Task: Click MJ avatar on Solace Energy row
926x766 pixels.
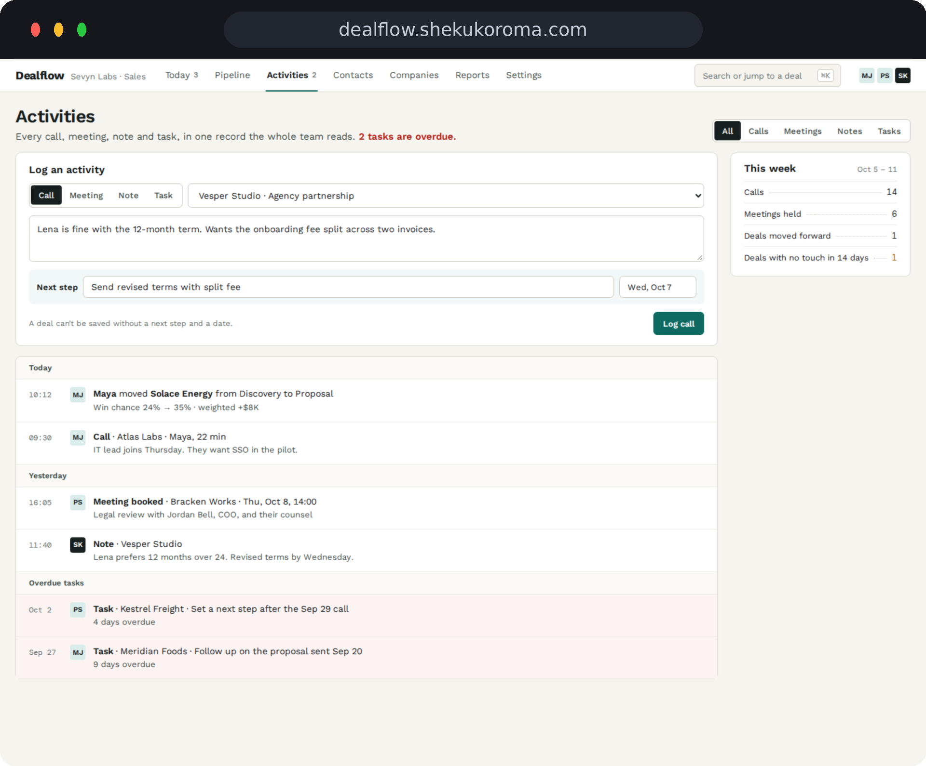Action: click(x=78, y=395)
